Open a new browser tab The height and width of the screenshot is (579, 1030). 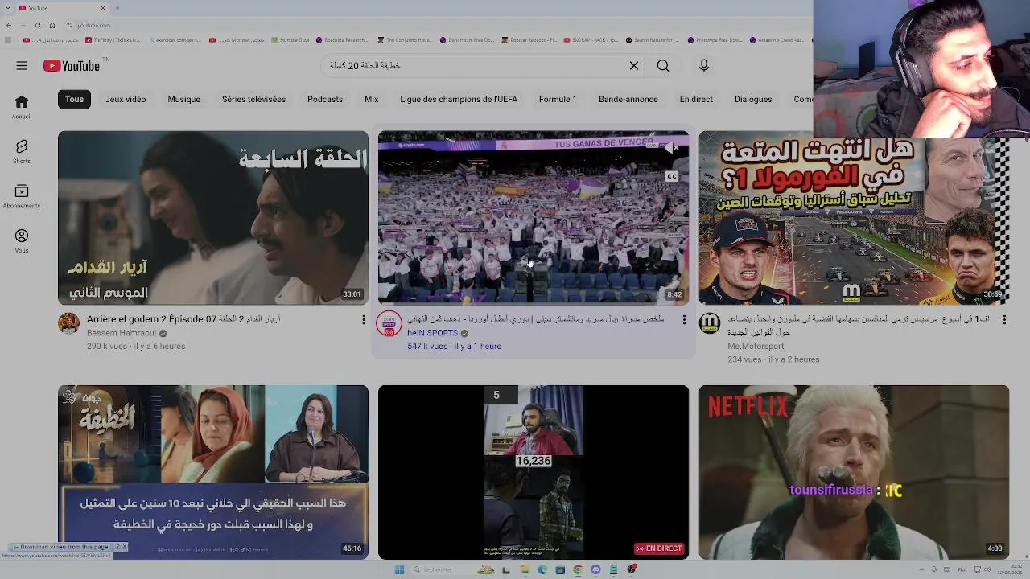point(117,8)
